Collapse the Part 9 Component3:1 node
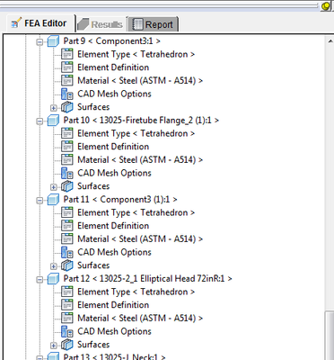 pyautogui.click(x=40, y=42)
